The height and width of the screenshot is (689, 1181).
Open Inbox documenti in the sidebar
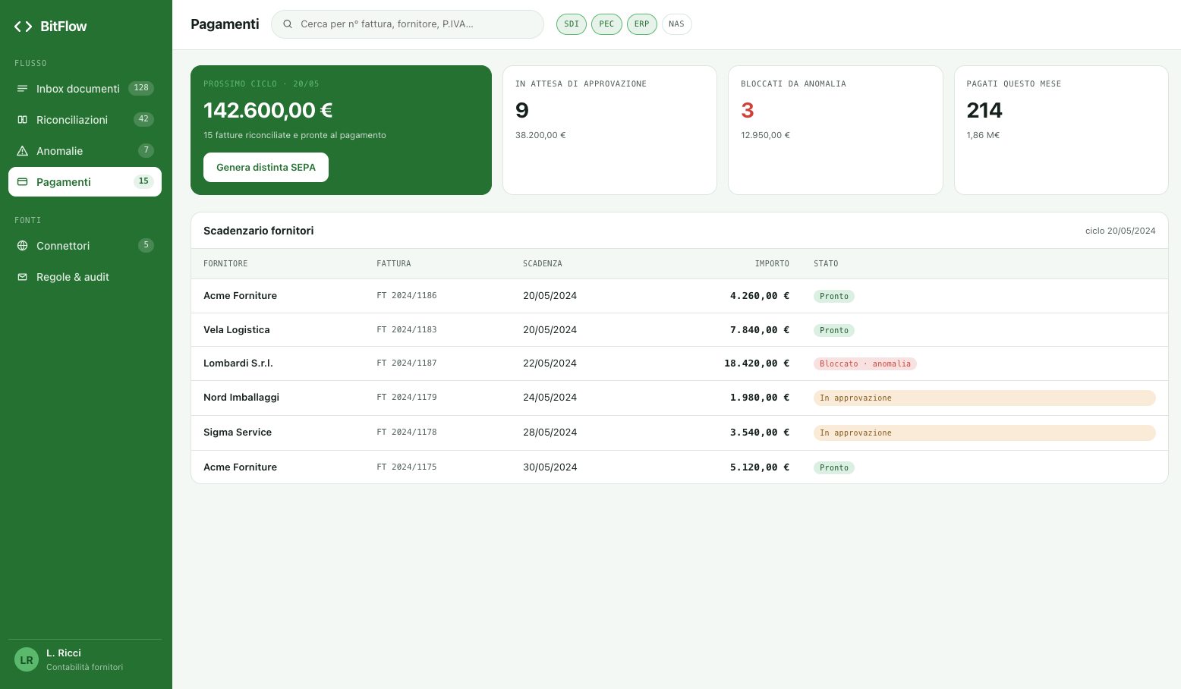click(85, 89)
